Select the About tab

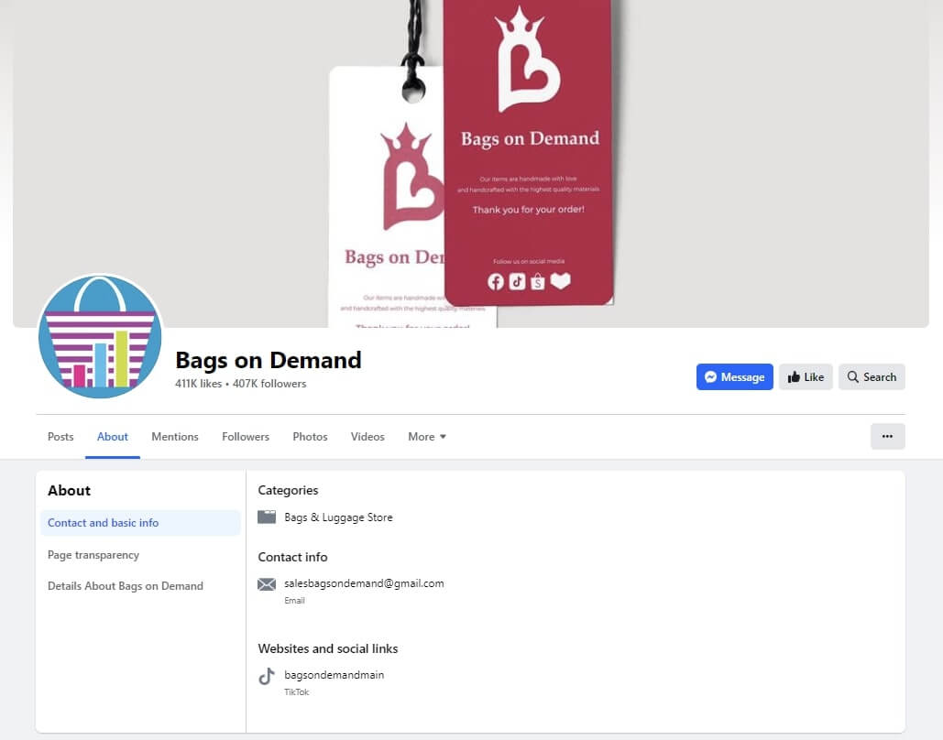(113, 437)
